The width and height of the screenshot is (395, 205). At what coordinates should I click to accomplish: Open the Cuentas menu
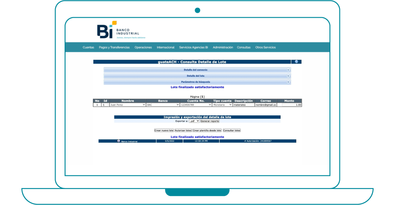pyautogui.click(x=88, y=48)
